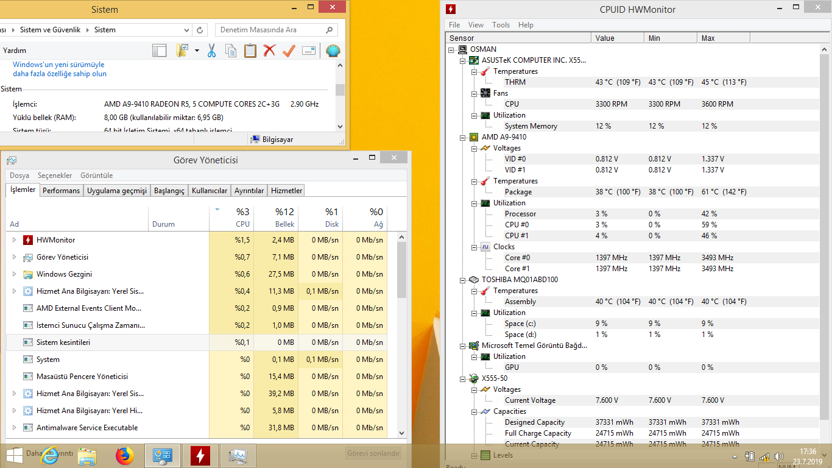Image resolution: width=832 pixels, height=468 pixels.
Task: Expand the Windows Gezgini process row arrow
Action: point(14,274)
